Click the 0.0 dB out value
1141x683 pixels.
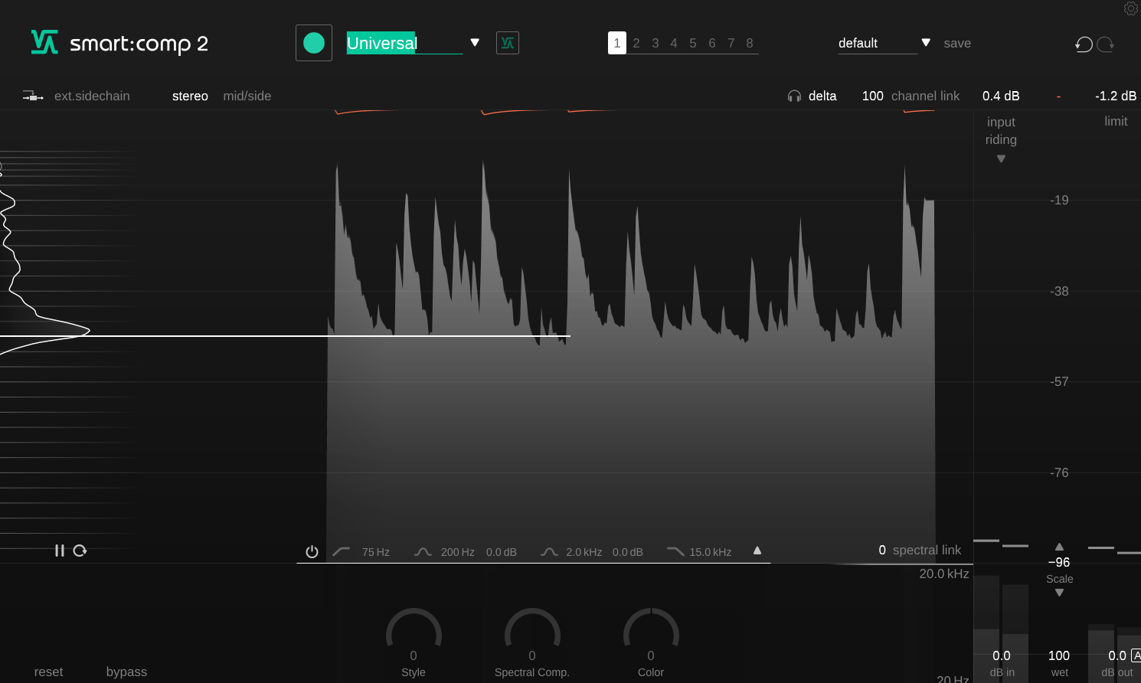point(1117,655)
